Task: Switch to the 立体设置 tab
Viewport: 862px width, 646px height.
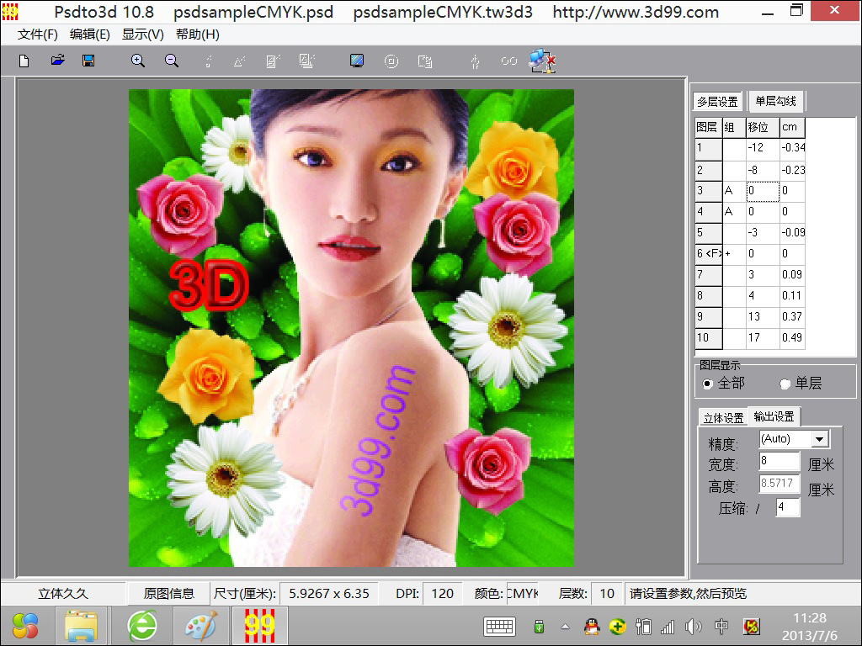Action: (x=723, y=418)
